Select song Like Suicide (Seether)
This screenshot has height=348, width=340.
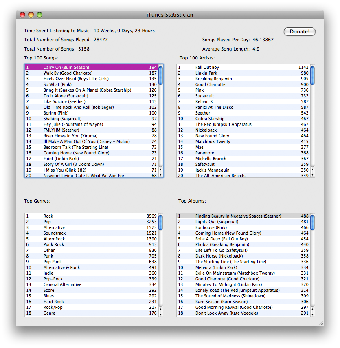point(92,101)
